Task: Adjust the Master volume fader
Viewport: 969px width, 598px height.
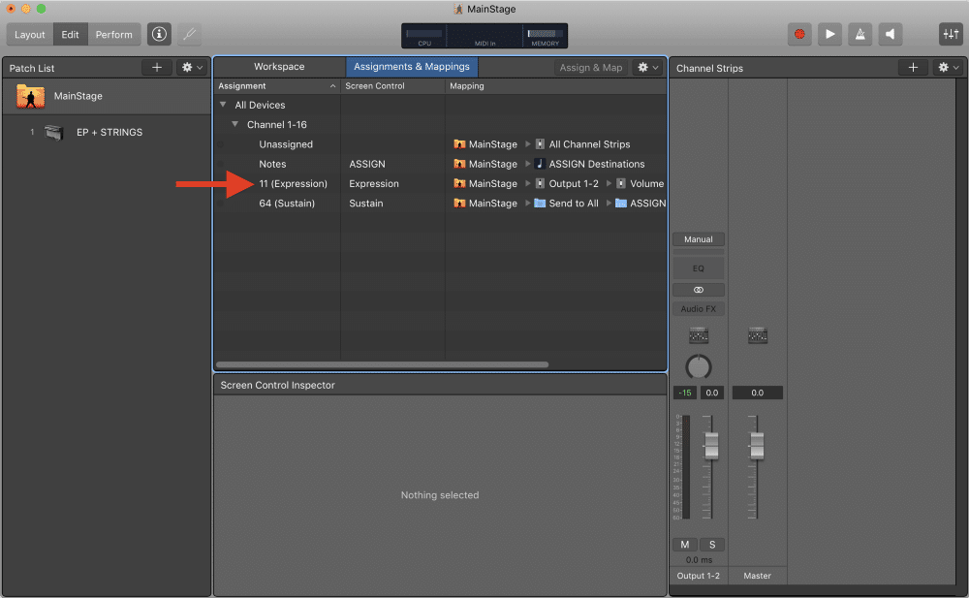Action: tap(757, 445)
